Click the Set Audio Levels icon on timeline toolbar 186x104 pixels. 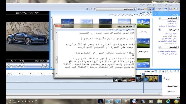click(178, 71)
